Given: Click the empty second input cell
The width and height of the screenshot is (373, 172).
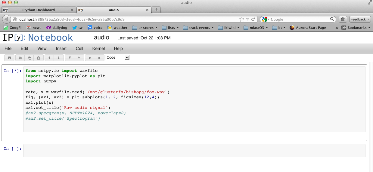Looking at the screenshot, I should (x=194, y=151).
